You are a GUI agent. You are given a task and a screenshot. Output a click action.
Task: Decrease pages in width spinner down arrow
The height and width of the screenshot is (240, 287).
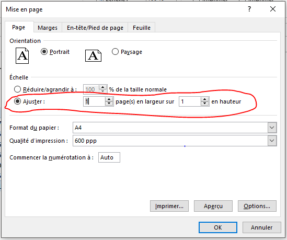[x=109, y=104]
